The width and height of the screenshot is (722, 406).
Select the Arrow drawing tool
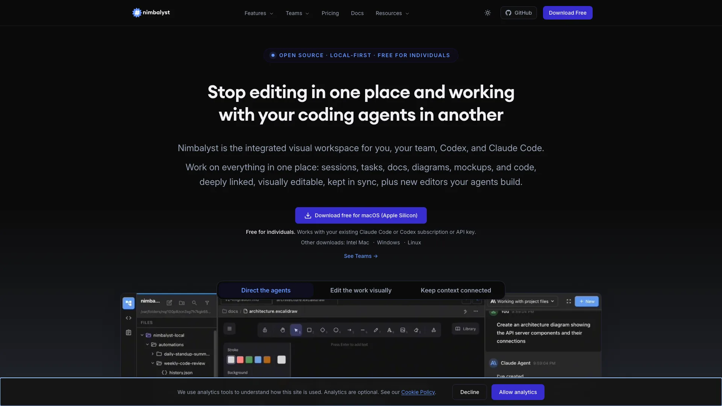(x=349, y=330)
